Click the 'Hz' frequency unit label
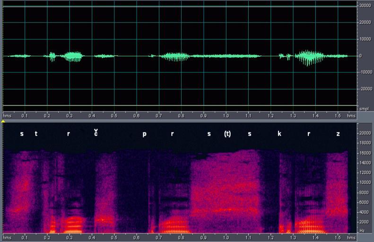 362,230
